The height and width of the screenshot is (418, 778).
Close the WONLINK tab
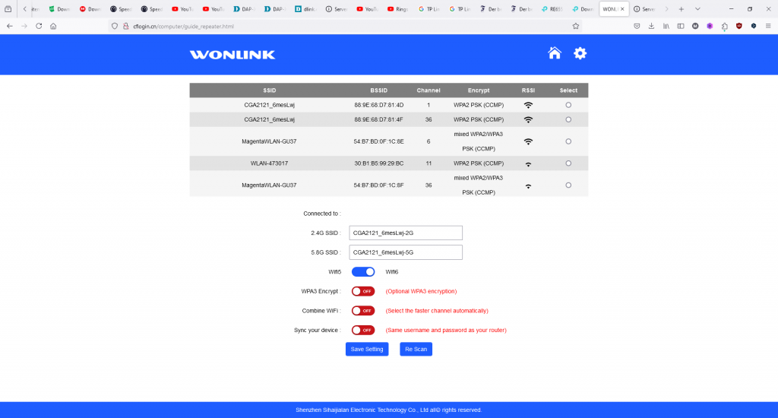[622, 9]
